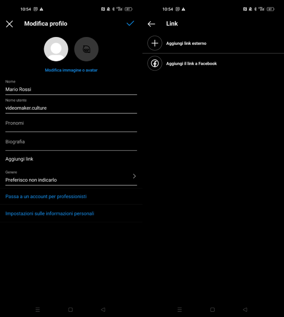
Task: Open the avatar icon next to profile photo
Action: coord(86,49)
